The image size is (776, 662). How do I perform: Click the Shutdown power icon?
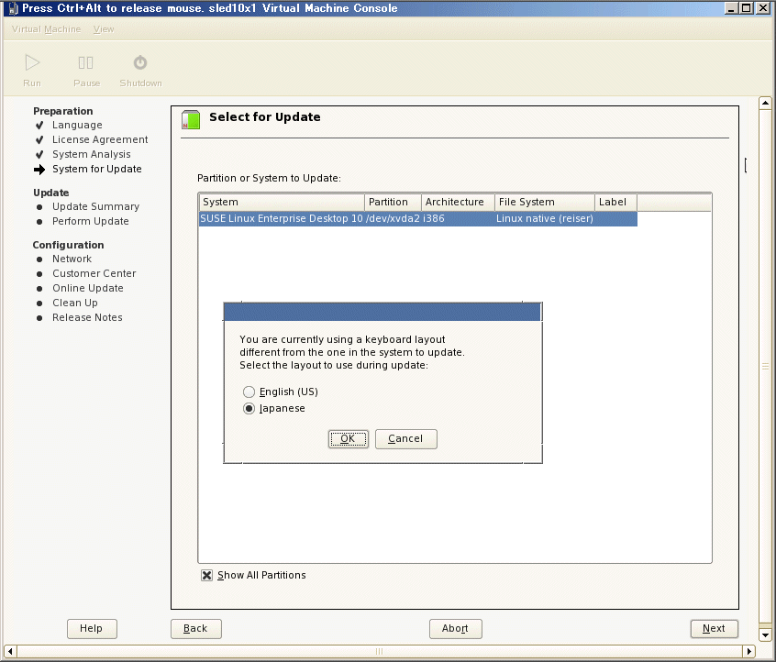point(140,63)
